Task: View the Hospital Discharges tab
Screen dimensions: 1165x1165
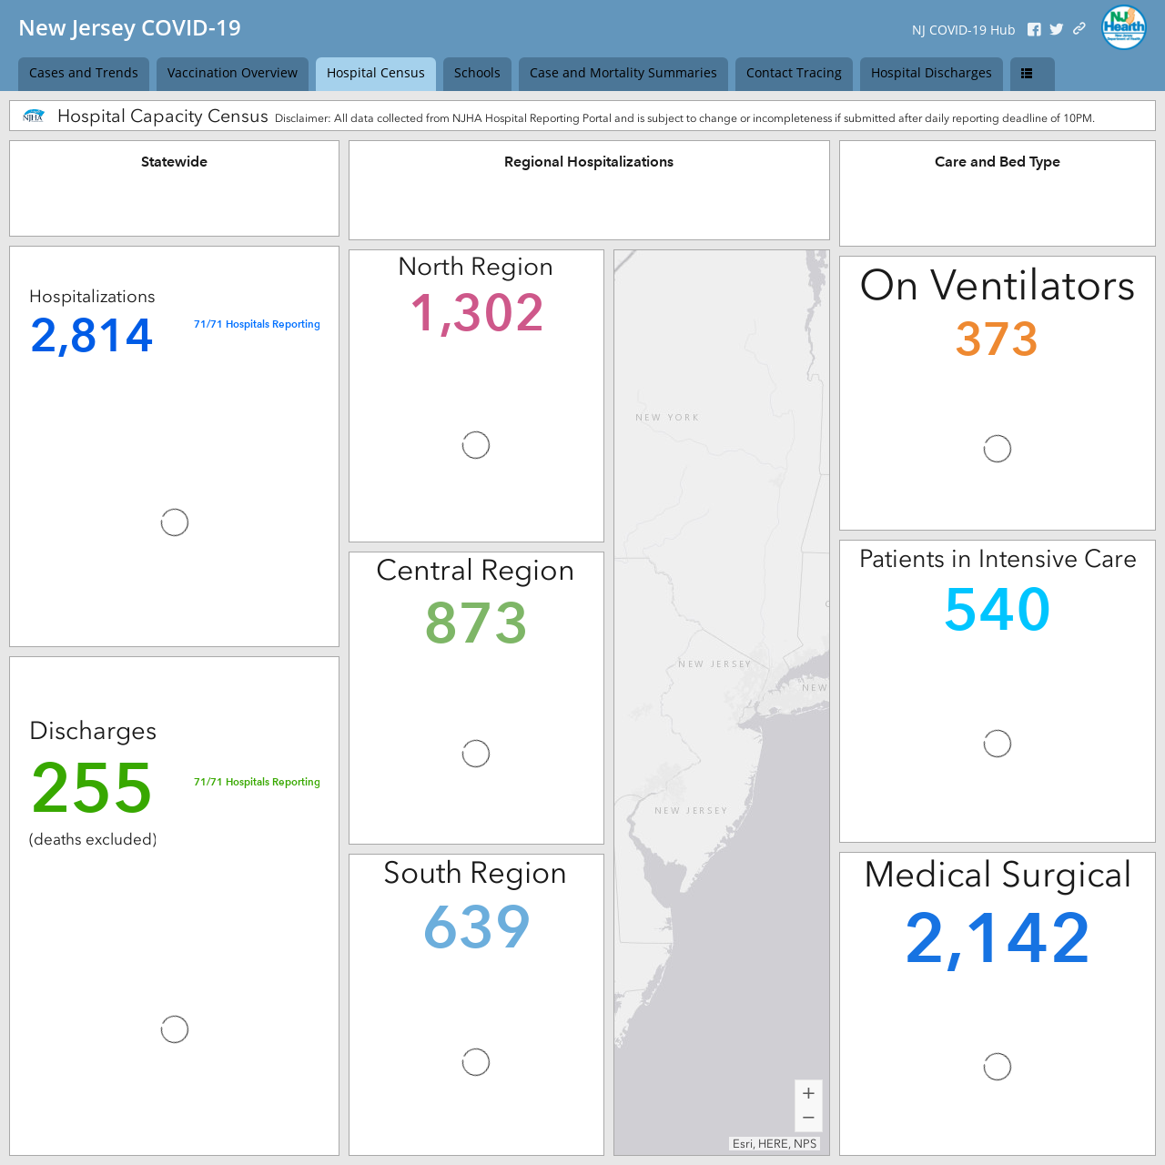Action: 931,74
